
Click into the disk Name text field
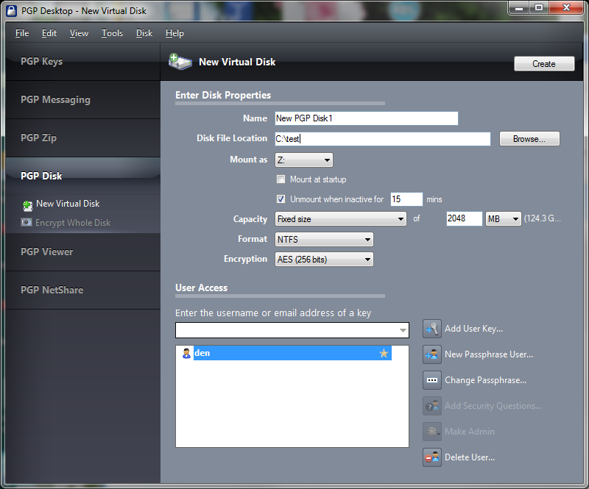click(366, 118)
